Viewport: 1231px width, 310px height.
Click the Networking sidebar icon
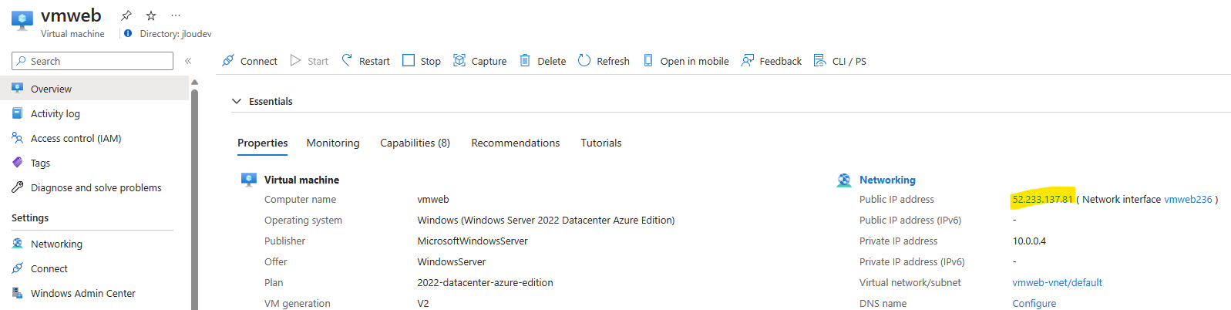(x=17, y=244)
